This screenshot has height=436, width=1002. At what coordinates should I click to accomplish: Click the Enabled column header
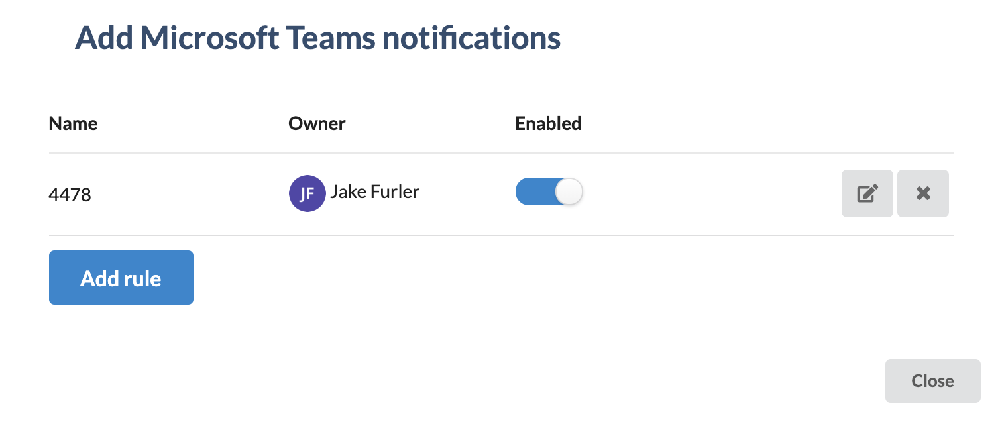[x=548, y=123]
